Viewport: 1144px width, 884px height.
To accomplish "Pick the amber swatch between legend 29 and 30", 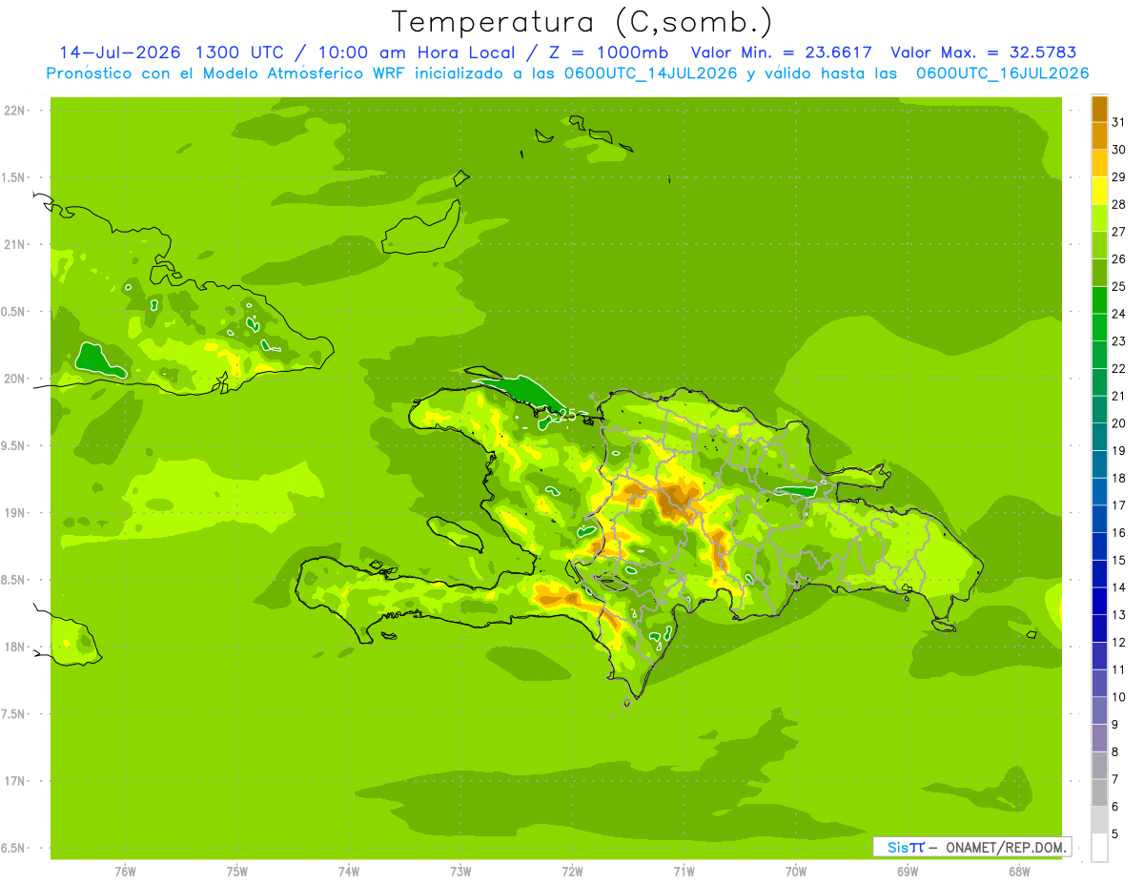I will [x=1099, y=163].
